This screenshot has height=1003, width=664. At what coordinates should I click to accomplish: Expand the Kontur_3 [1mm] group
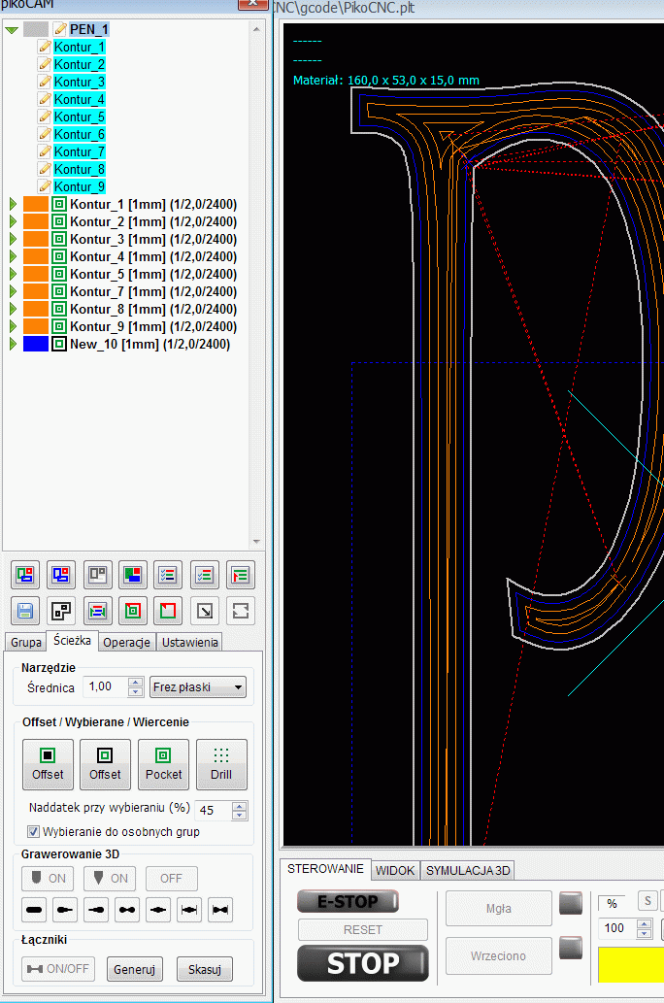[x=13, y=239]
